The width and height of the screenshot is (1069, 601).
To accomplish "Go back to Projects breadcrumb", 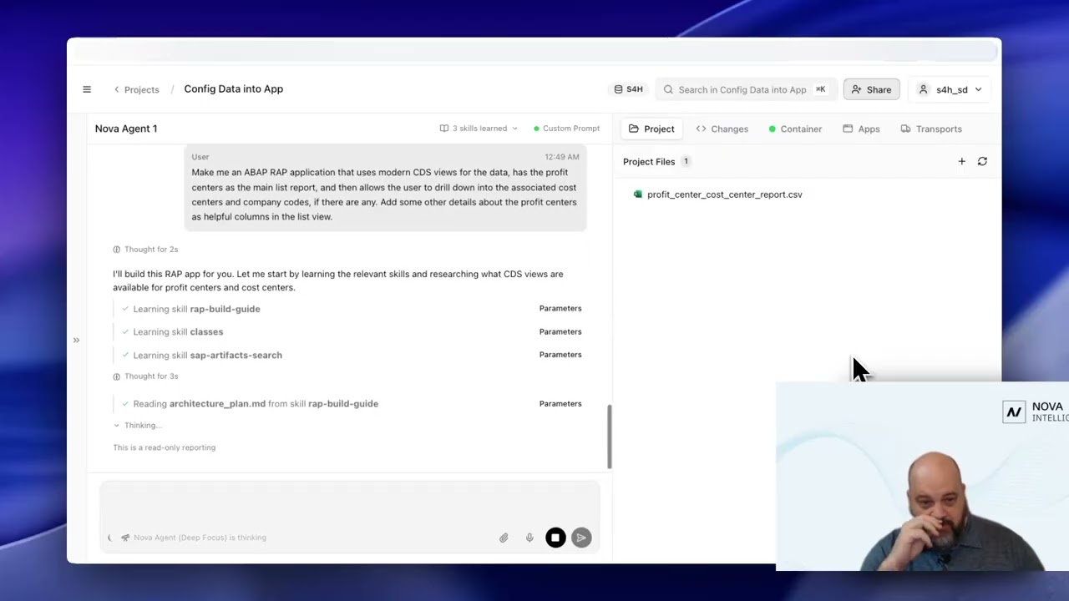I will point(136,89).
